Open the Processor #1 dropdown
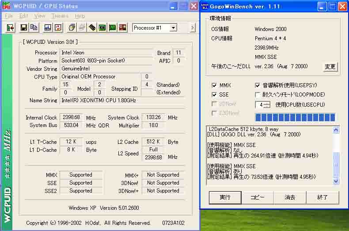The image size is (349, 231). coord(173,28)
